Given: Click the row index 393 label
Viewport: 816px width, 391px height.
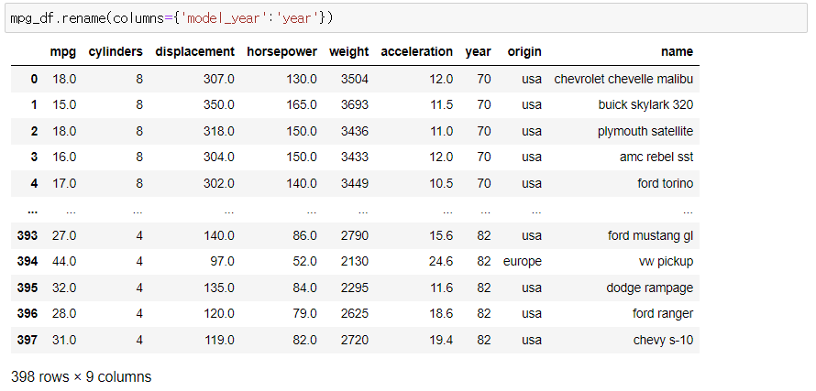Looking at the screenshot, I should point(28,235).
